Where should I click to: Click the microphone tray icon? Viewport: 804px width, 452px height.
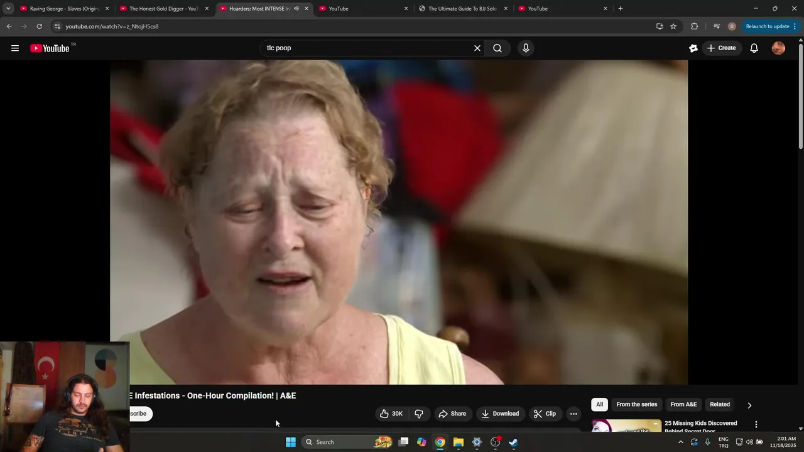point(707,442)
